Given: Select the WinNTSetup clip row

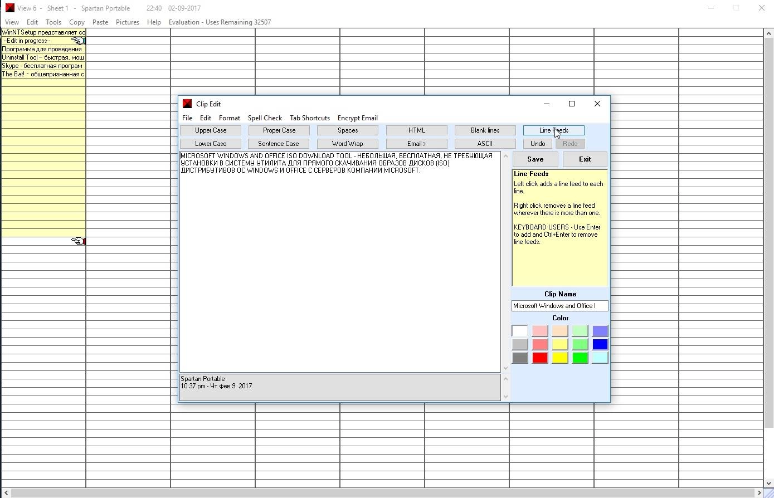Looking at the screenshot, I should point(43,32).
